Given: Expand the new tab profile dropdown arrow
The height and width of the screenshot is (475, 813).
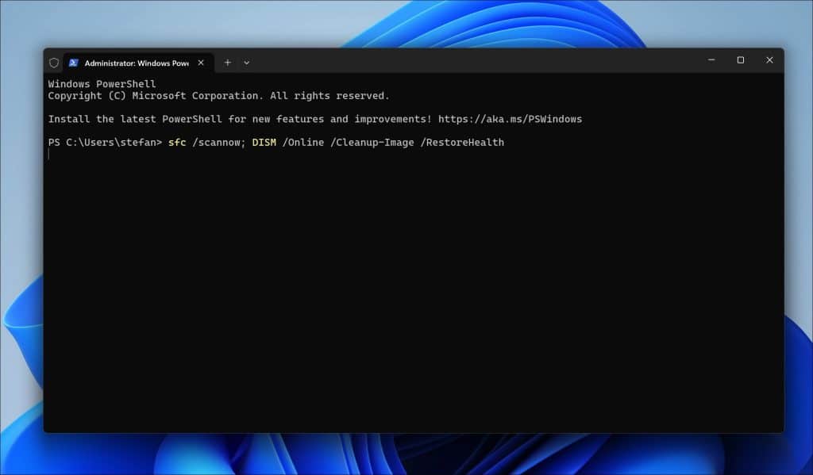Looking at the screenshot, I should pyautogui.click(x=247, y=63).
